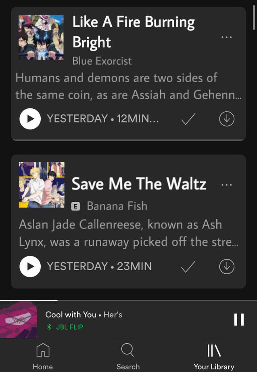Open more options for Like A Fire Burning Bright
Image resolution: width=257 pixels, height=372 pixels.
tap(226, 37)
